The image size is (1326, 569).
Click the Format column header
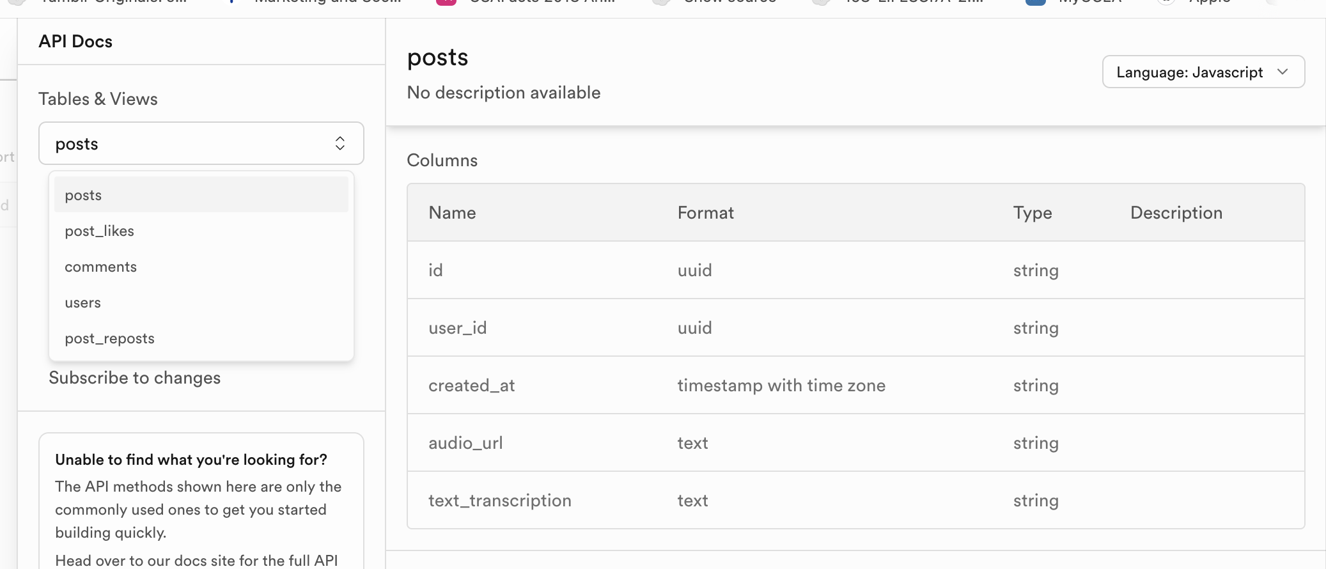coord(705,213)
